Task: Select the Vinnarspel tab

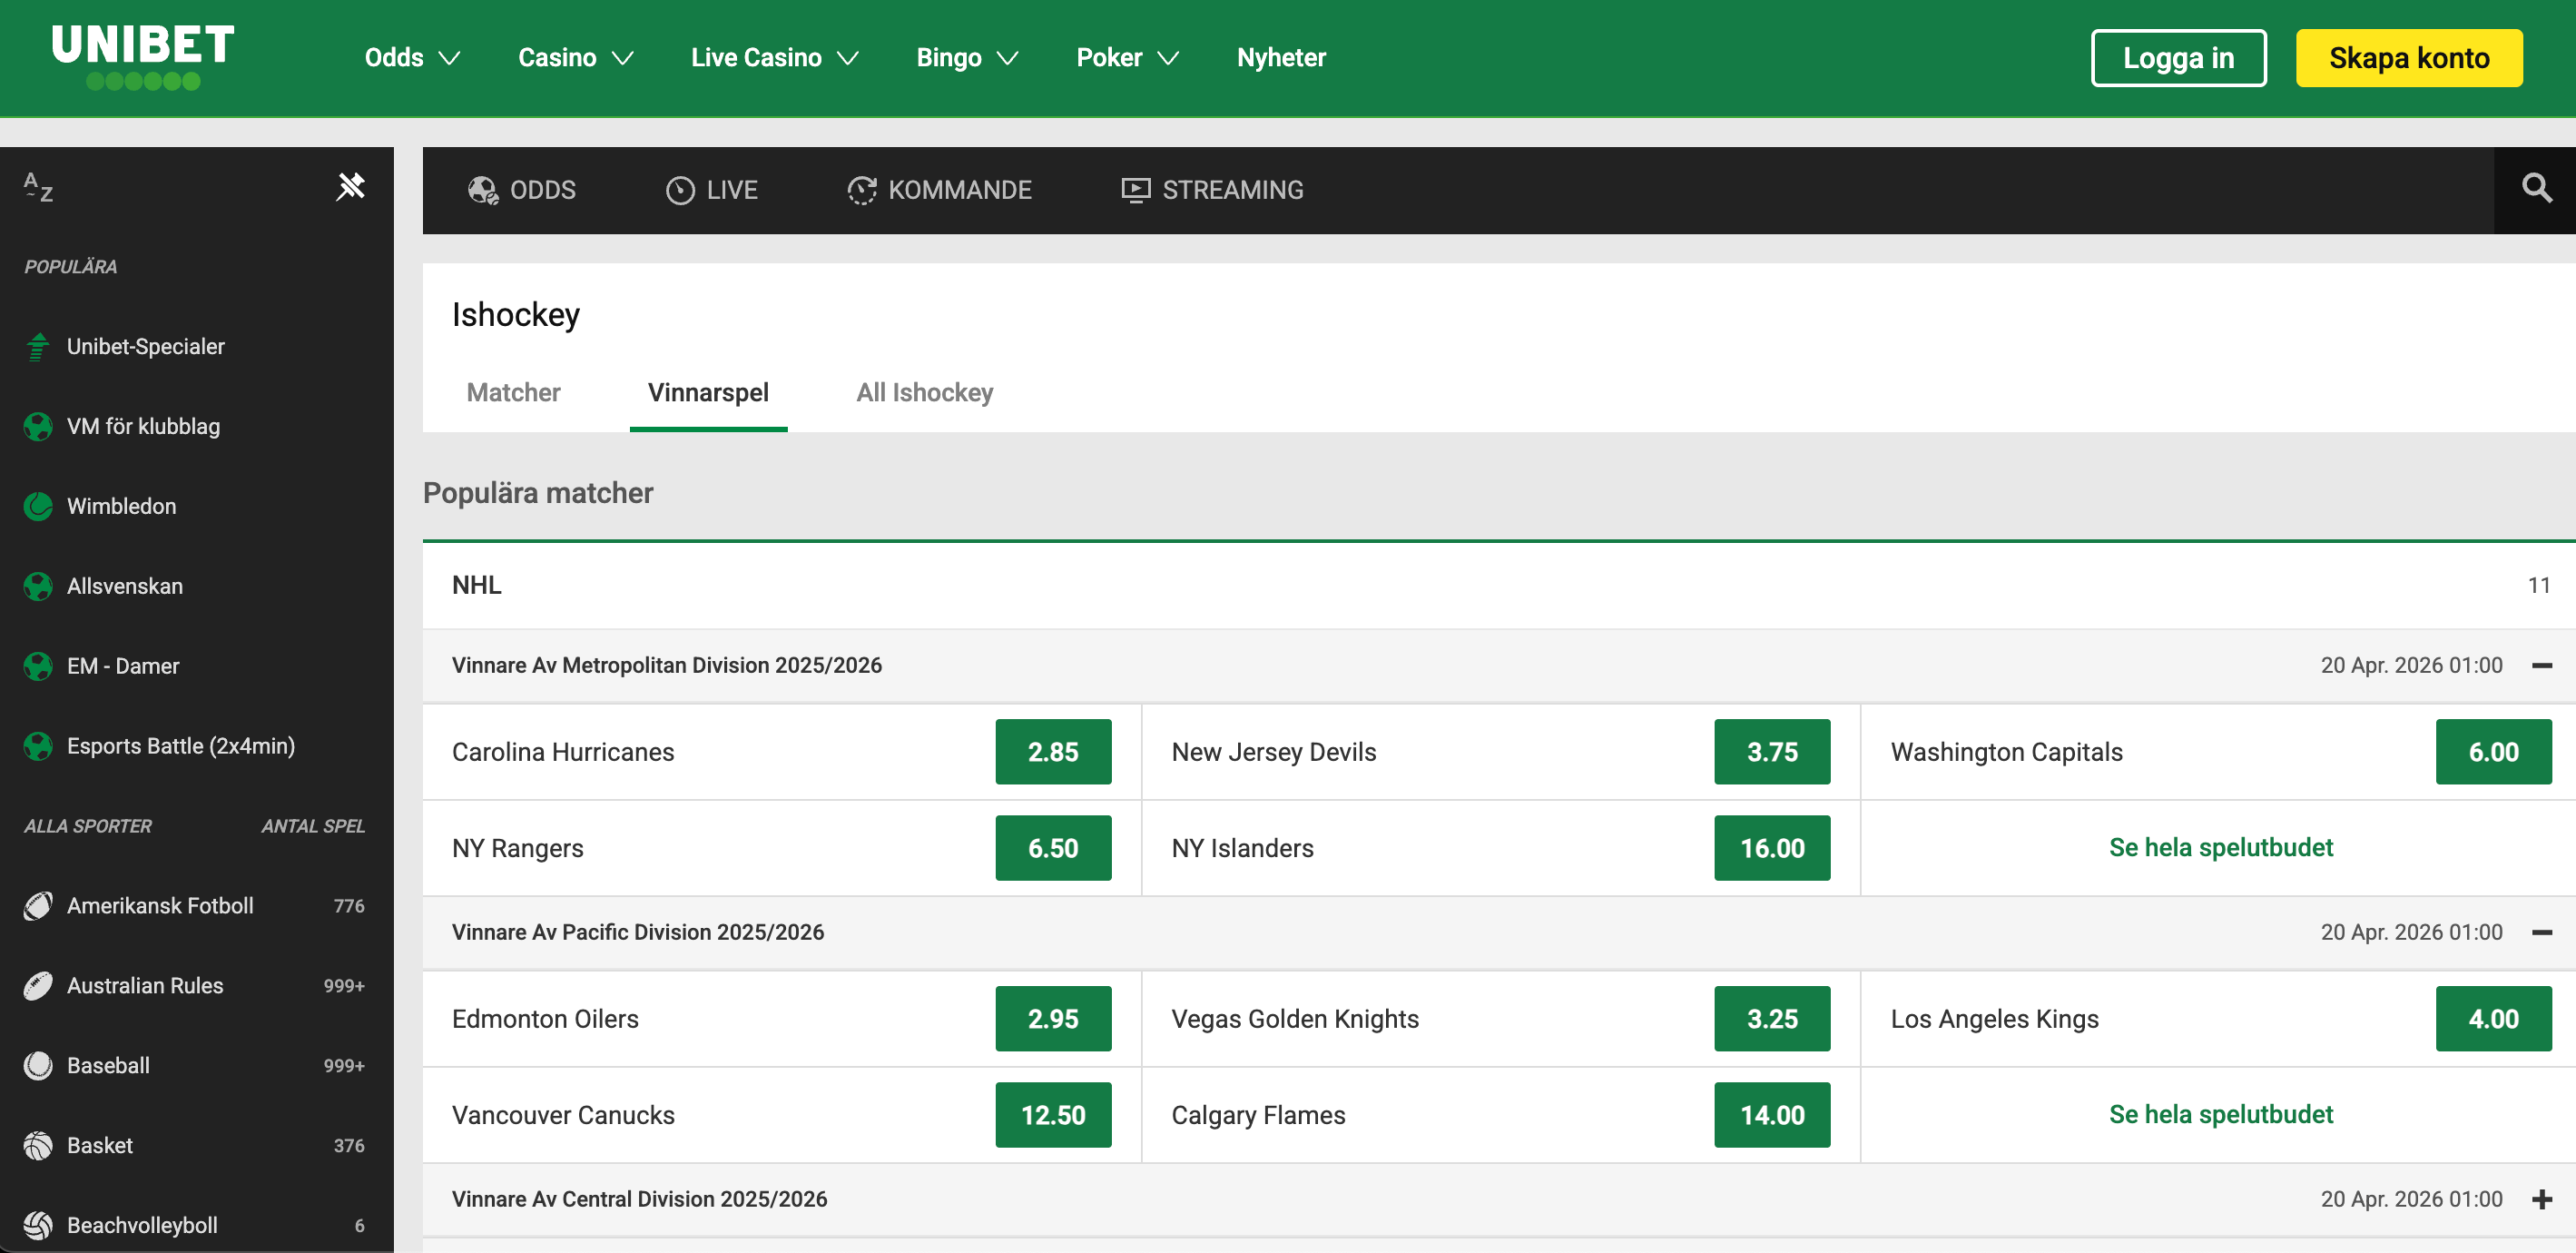Action: 708,393
